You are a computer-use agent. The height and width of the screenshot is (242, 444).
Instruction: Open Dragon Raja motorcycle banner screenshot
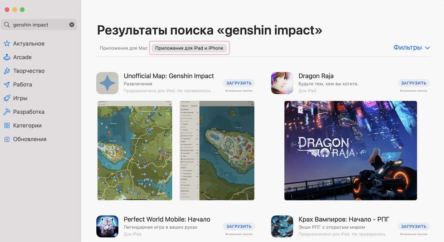[351, 150]
